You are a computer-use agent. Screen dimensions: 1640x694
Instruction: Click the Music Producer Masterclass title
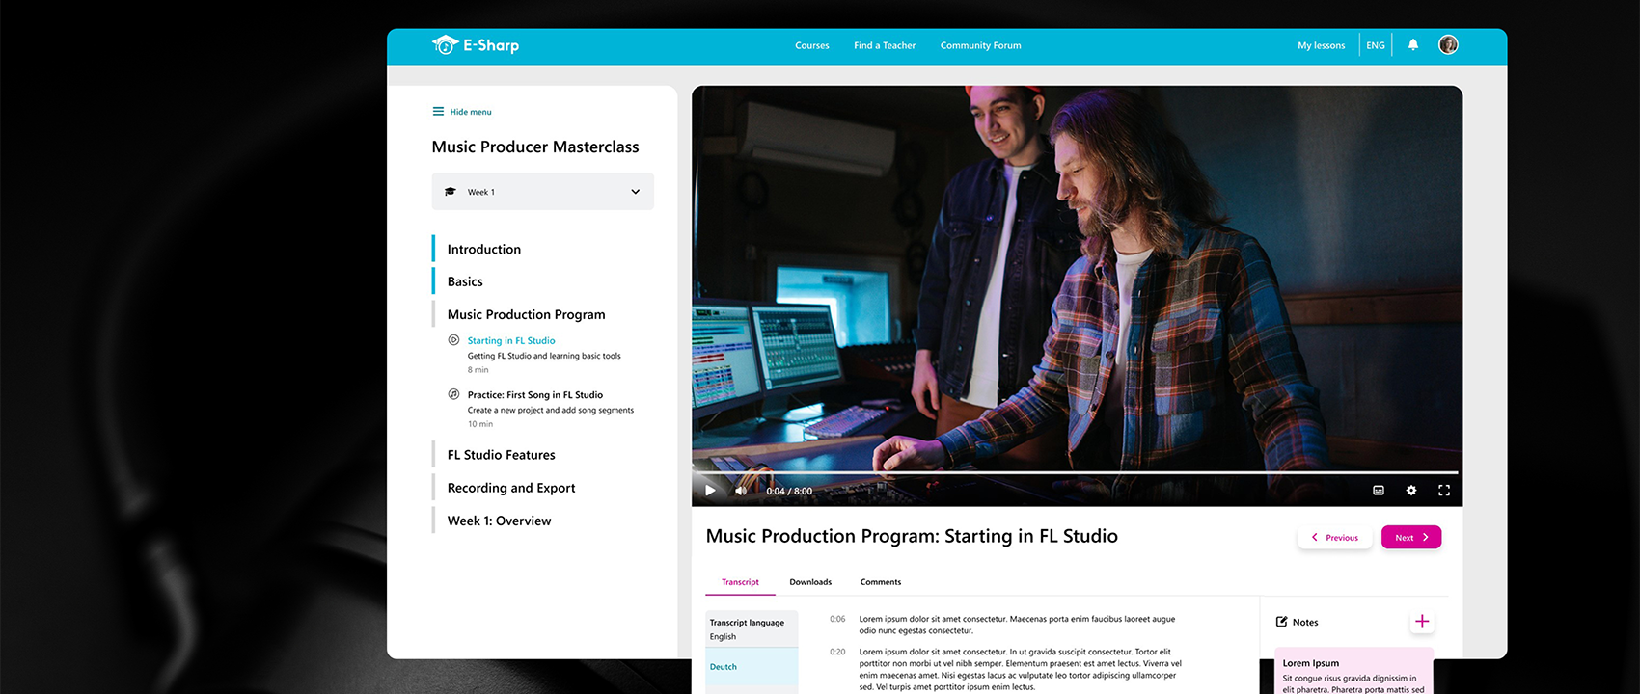click(535, 147)
